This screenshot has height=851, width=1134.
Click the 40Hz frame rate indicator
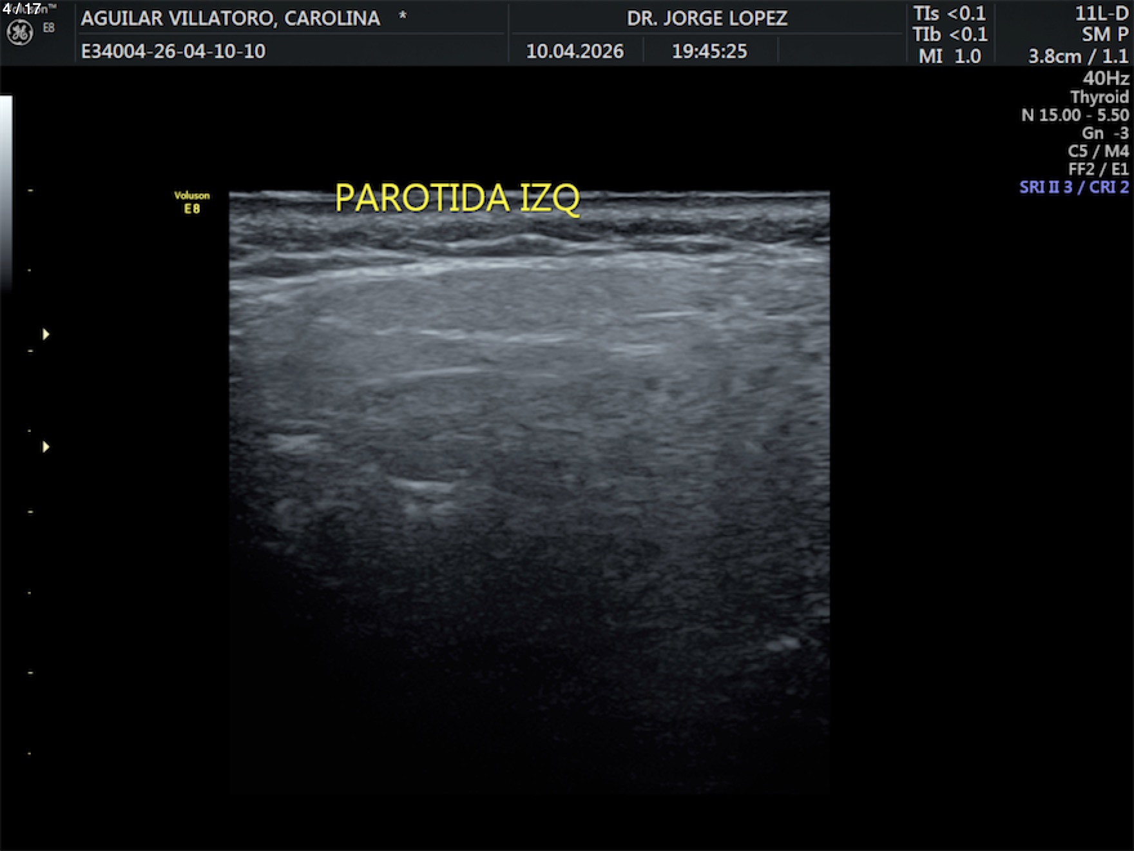tap(1106, 78)
